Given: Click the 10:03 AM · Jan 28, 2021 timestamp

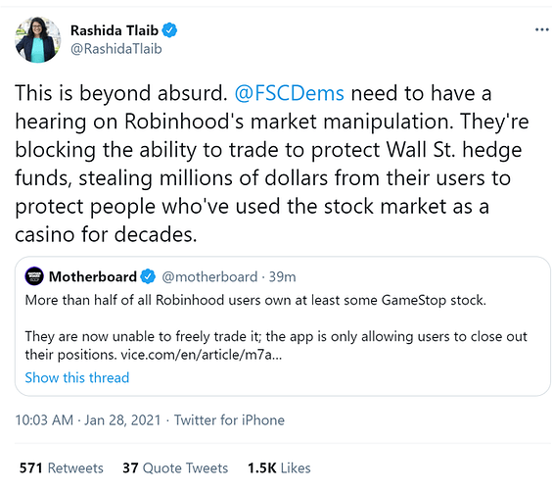Looking at the screenshot, I should (88, 420).
